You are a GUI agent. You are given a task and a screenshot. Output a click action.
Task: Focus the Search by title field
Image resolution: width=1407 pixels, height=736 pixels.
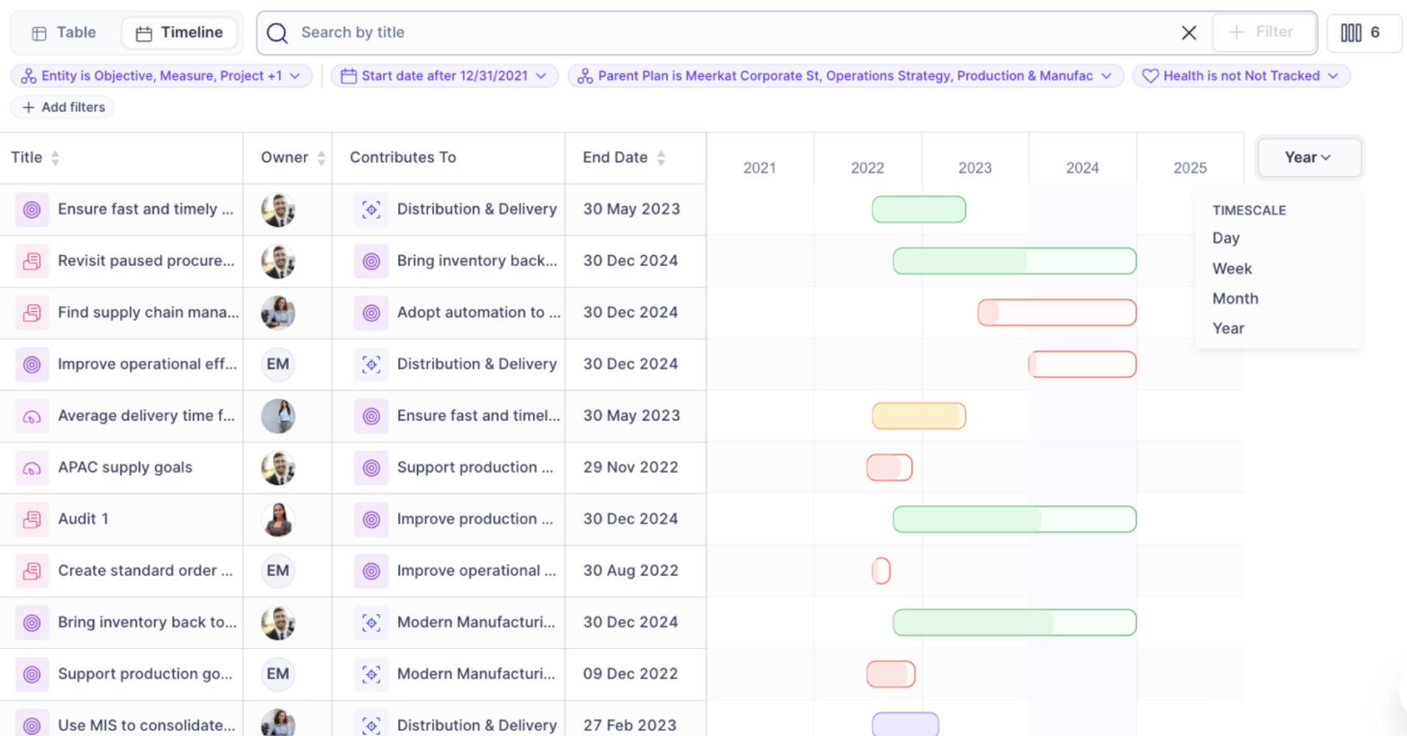point(719,32)
